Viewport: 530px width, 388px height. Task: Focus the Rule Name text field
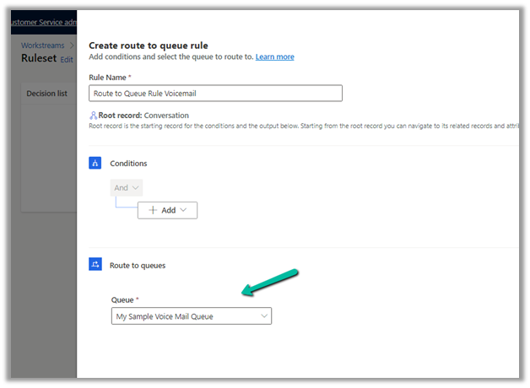(215, 94)
